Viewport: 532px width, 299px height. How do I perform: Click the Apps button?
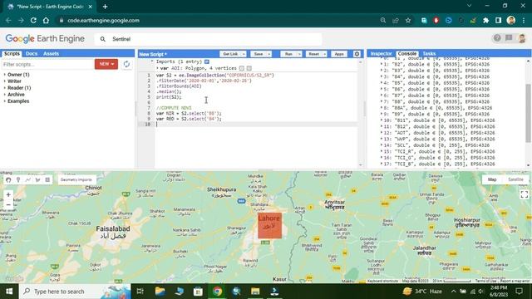click(339, 54)
